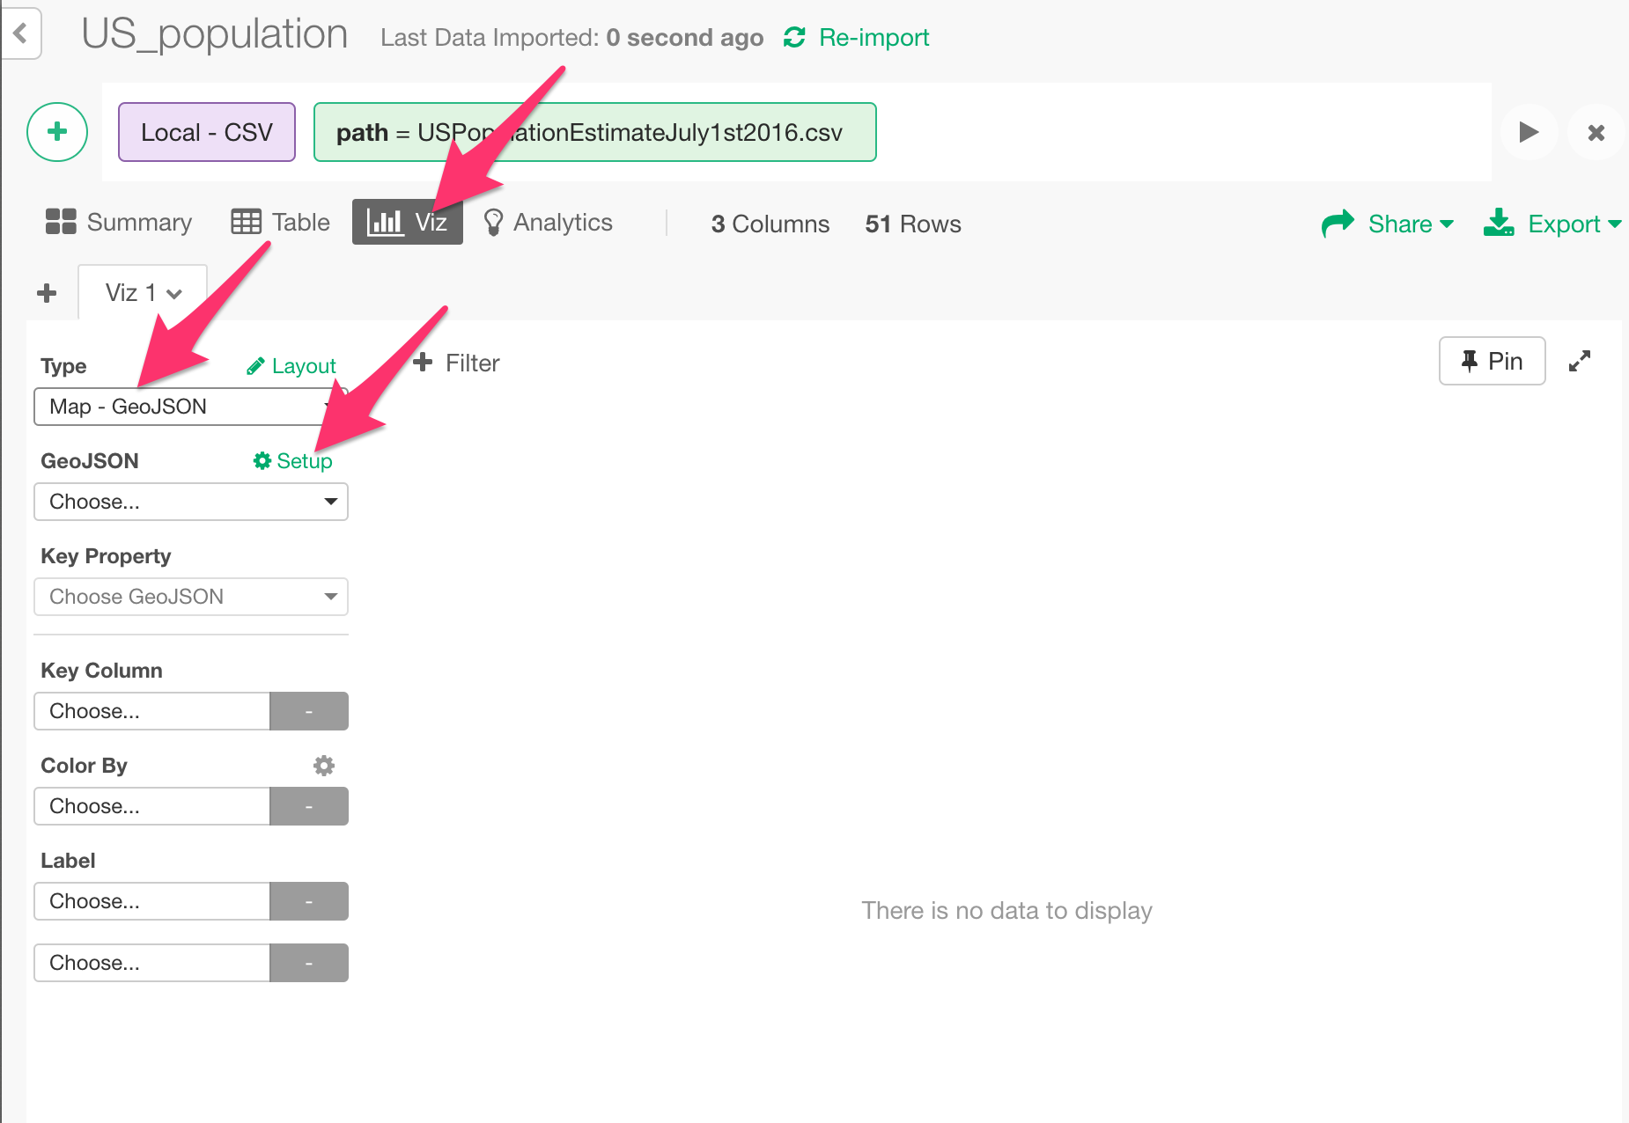Click the Re-import refresh icon
Screen dimensions: 1629x1123
coord(794,37)
